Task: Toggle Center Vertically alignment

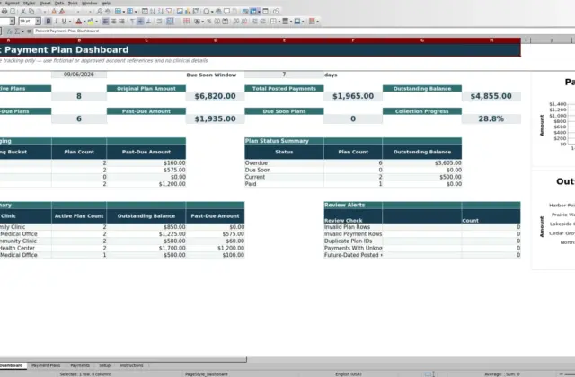Action: tap(140, 22)
